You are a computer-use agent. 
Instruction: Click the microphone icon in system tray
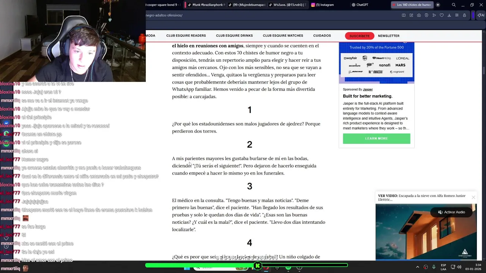pyautogui.click(x=434, y=267)
